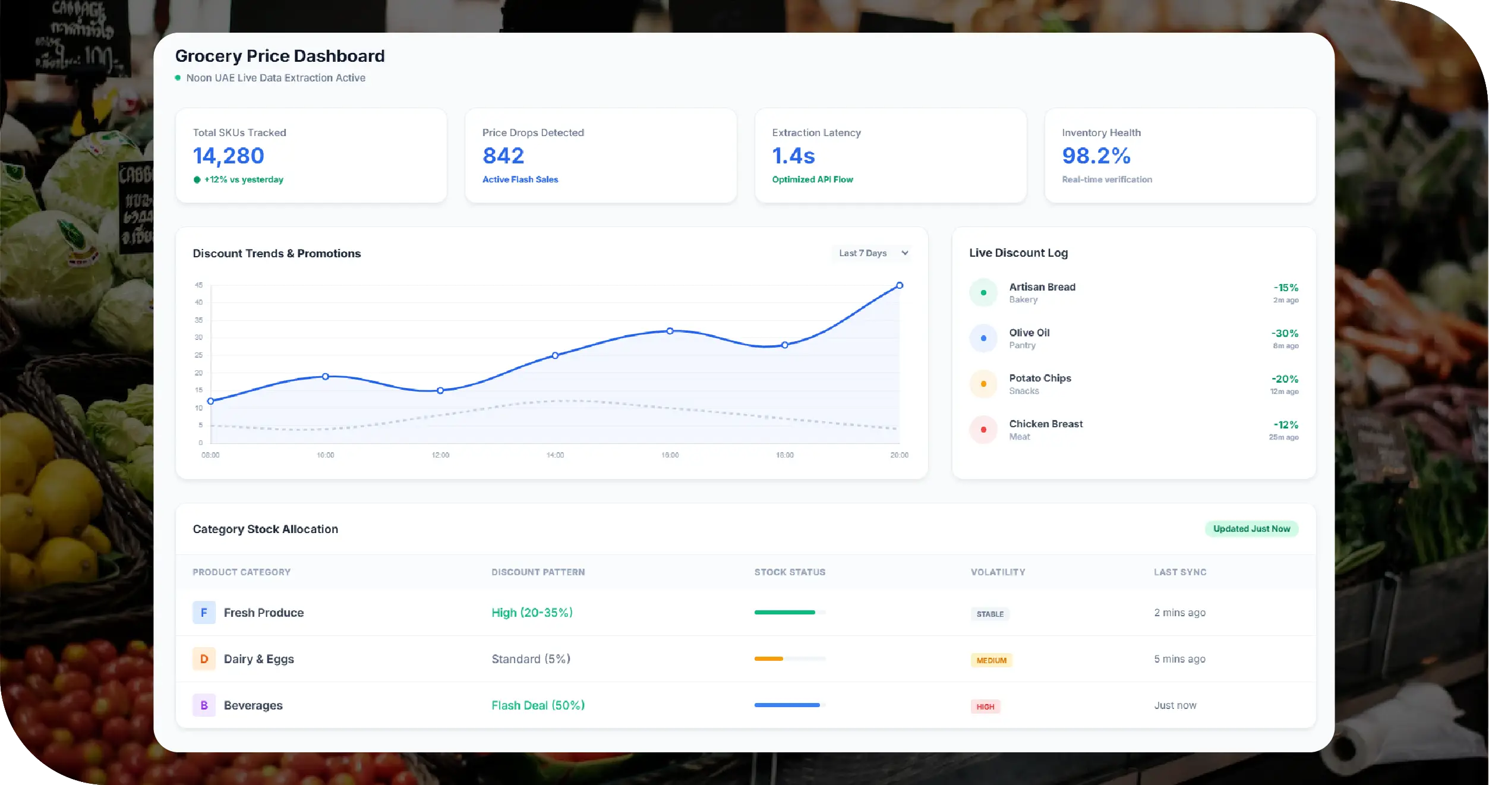Sort by Last Sync column header
The image size is (1489, 785).
[1179, 572]
